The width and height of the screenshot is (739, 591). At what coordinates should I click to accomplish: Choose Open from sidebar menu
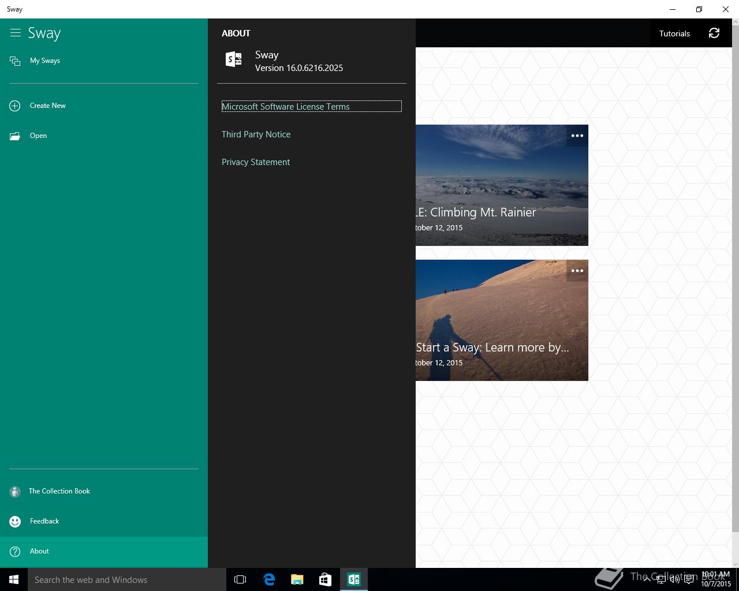(104, 136)
